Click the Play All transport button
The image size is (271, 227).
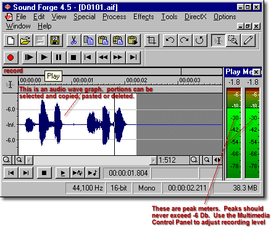[x=29, y=58]
